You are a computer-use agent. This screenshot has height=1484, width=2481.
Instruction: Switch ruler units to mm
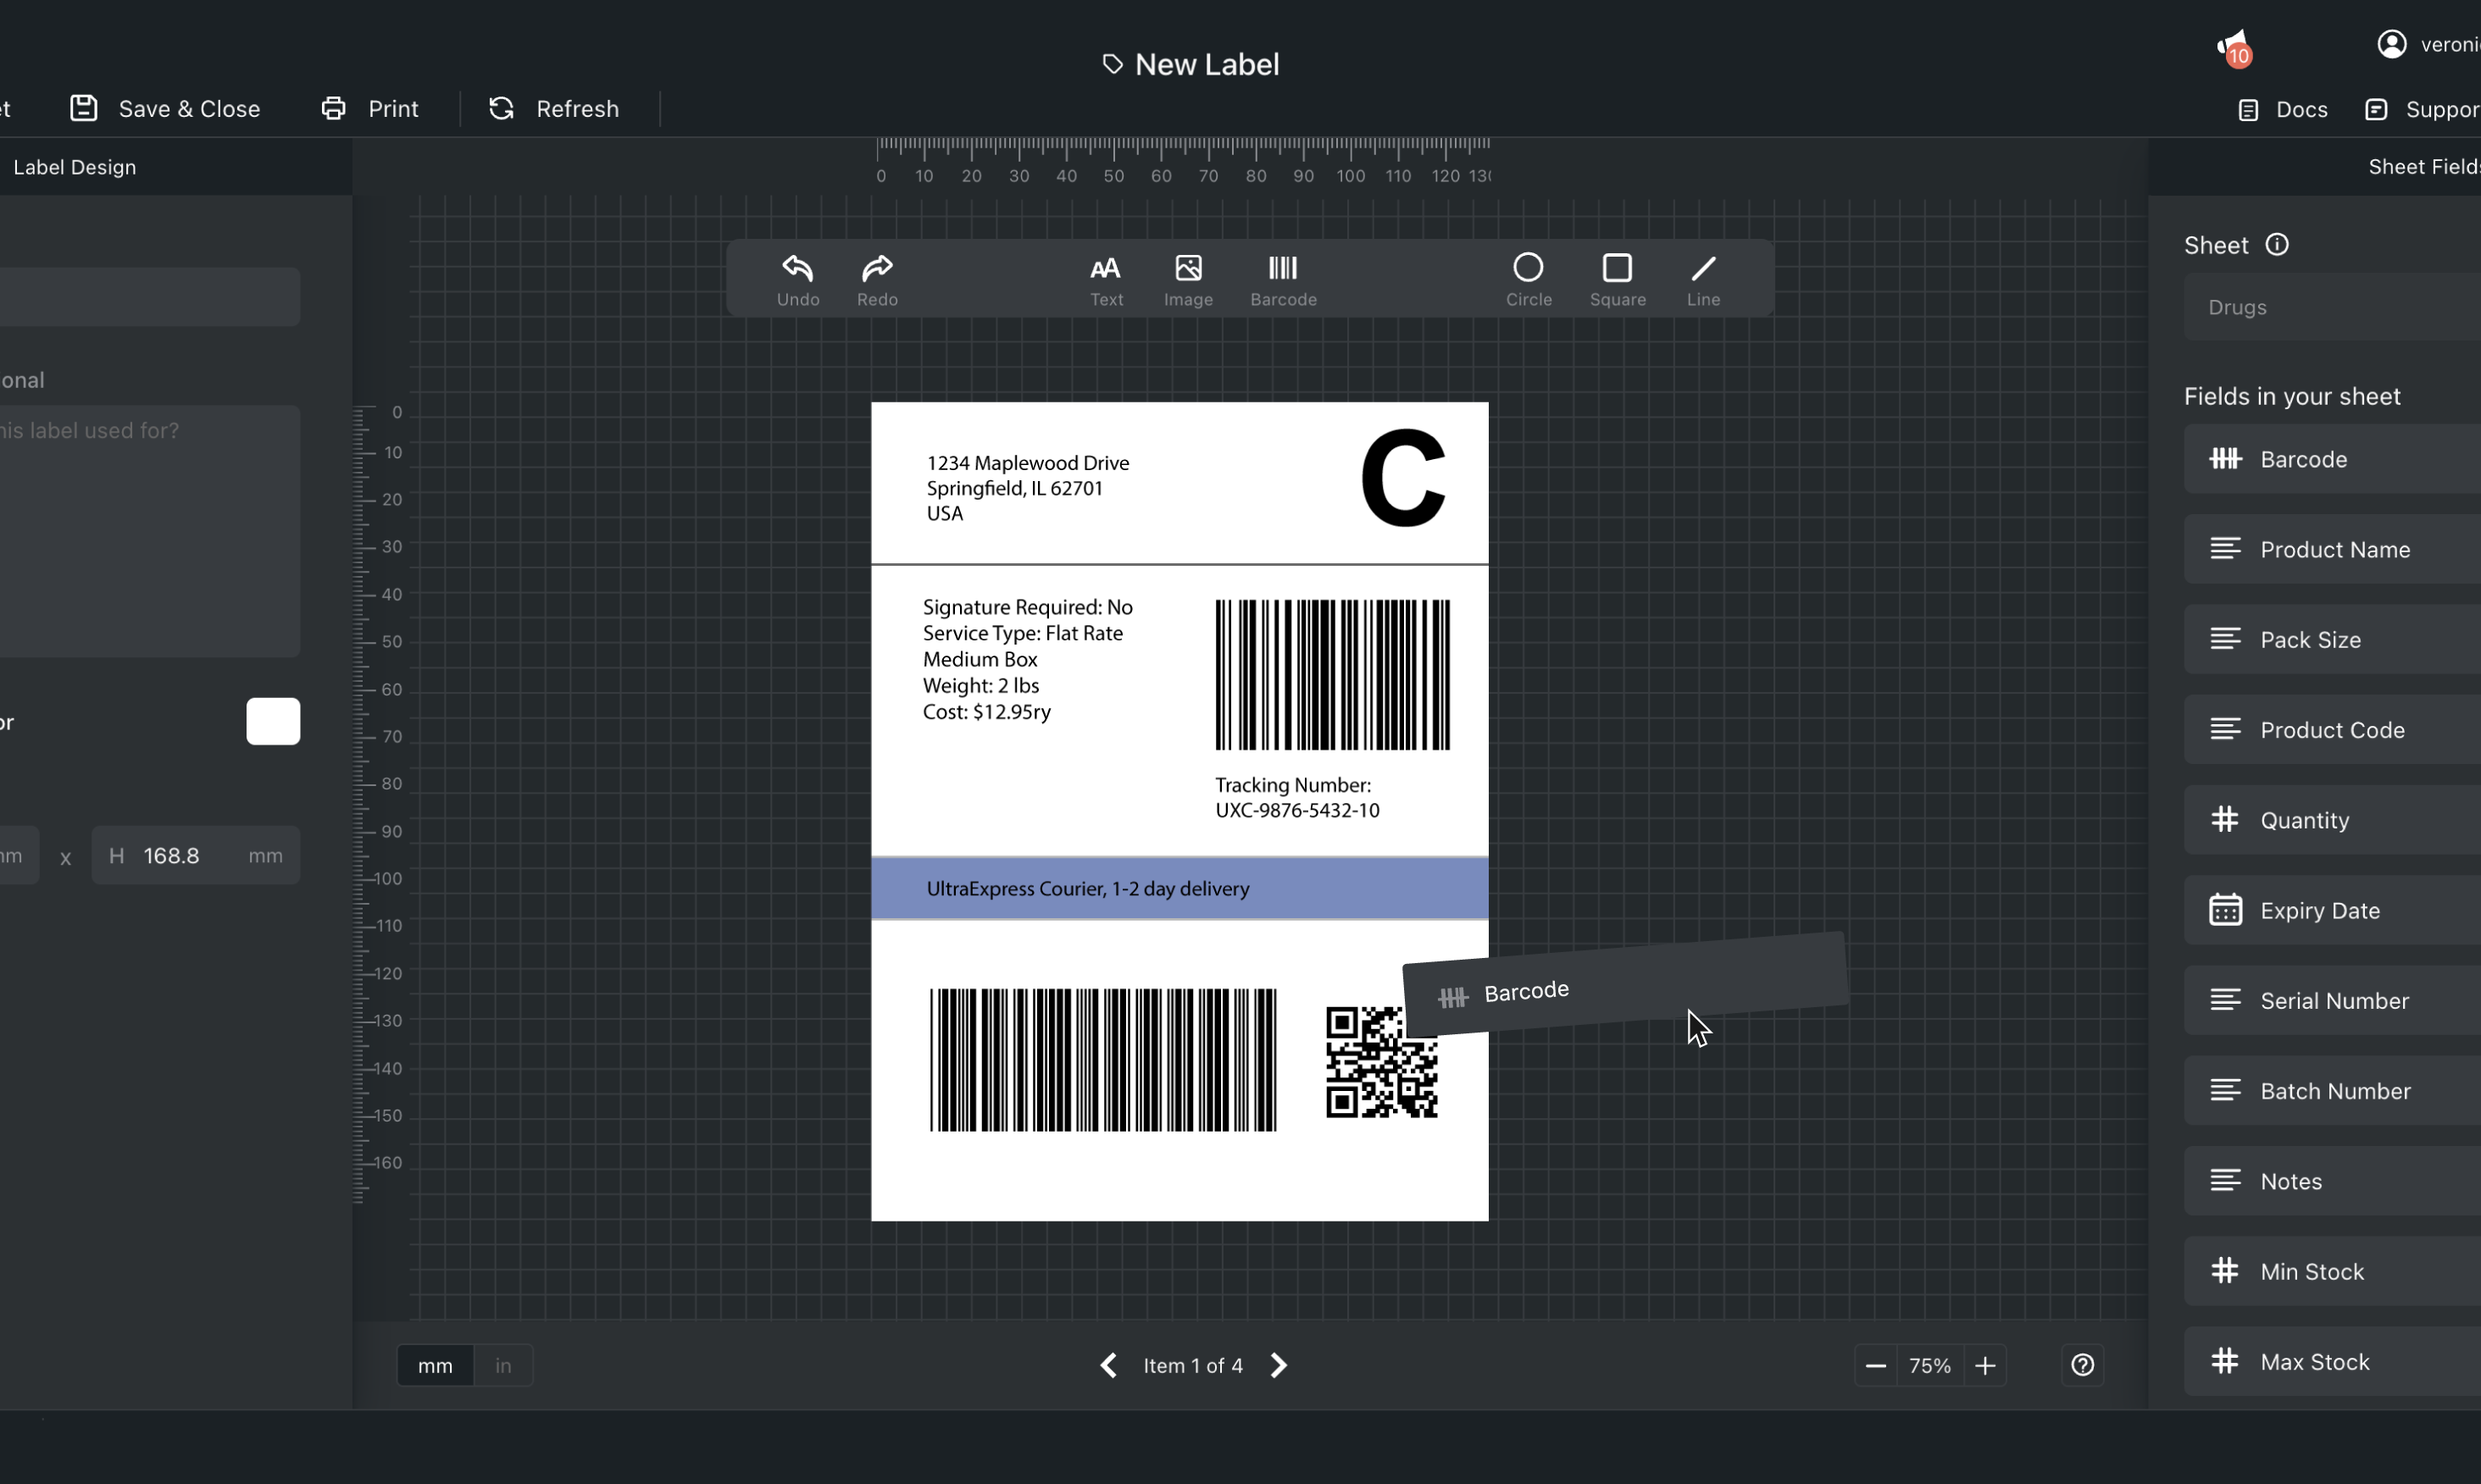[436, 1365]
